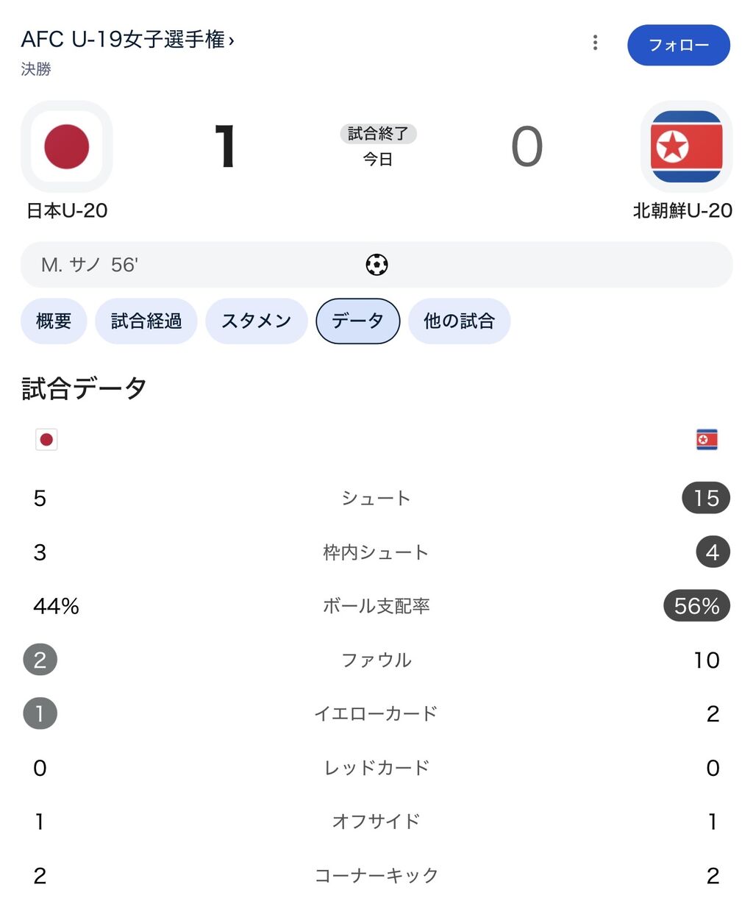Click the soccer ball goal icon
This screenshot has height=923, width=753.
[x=376, y=265]
